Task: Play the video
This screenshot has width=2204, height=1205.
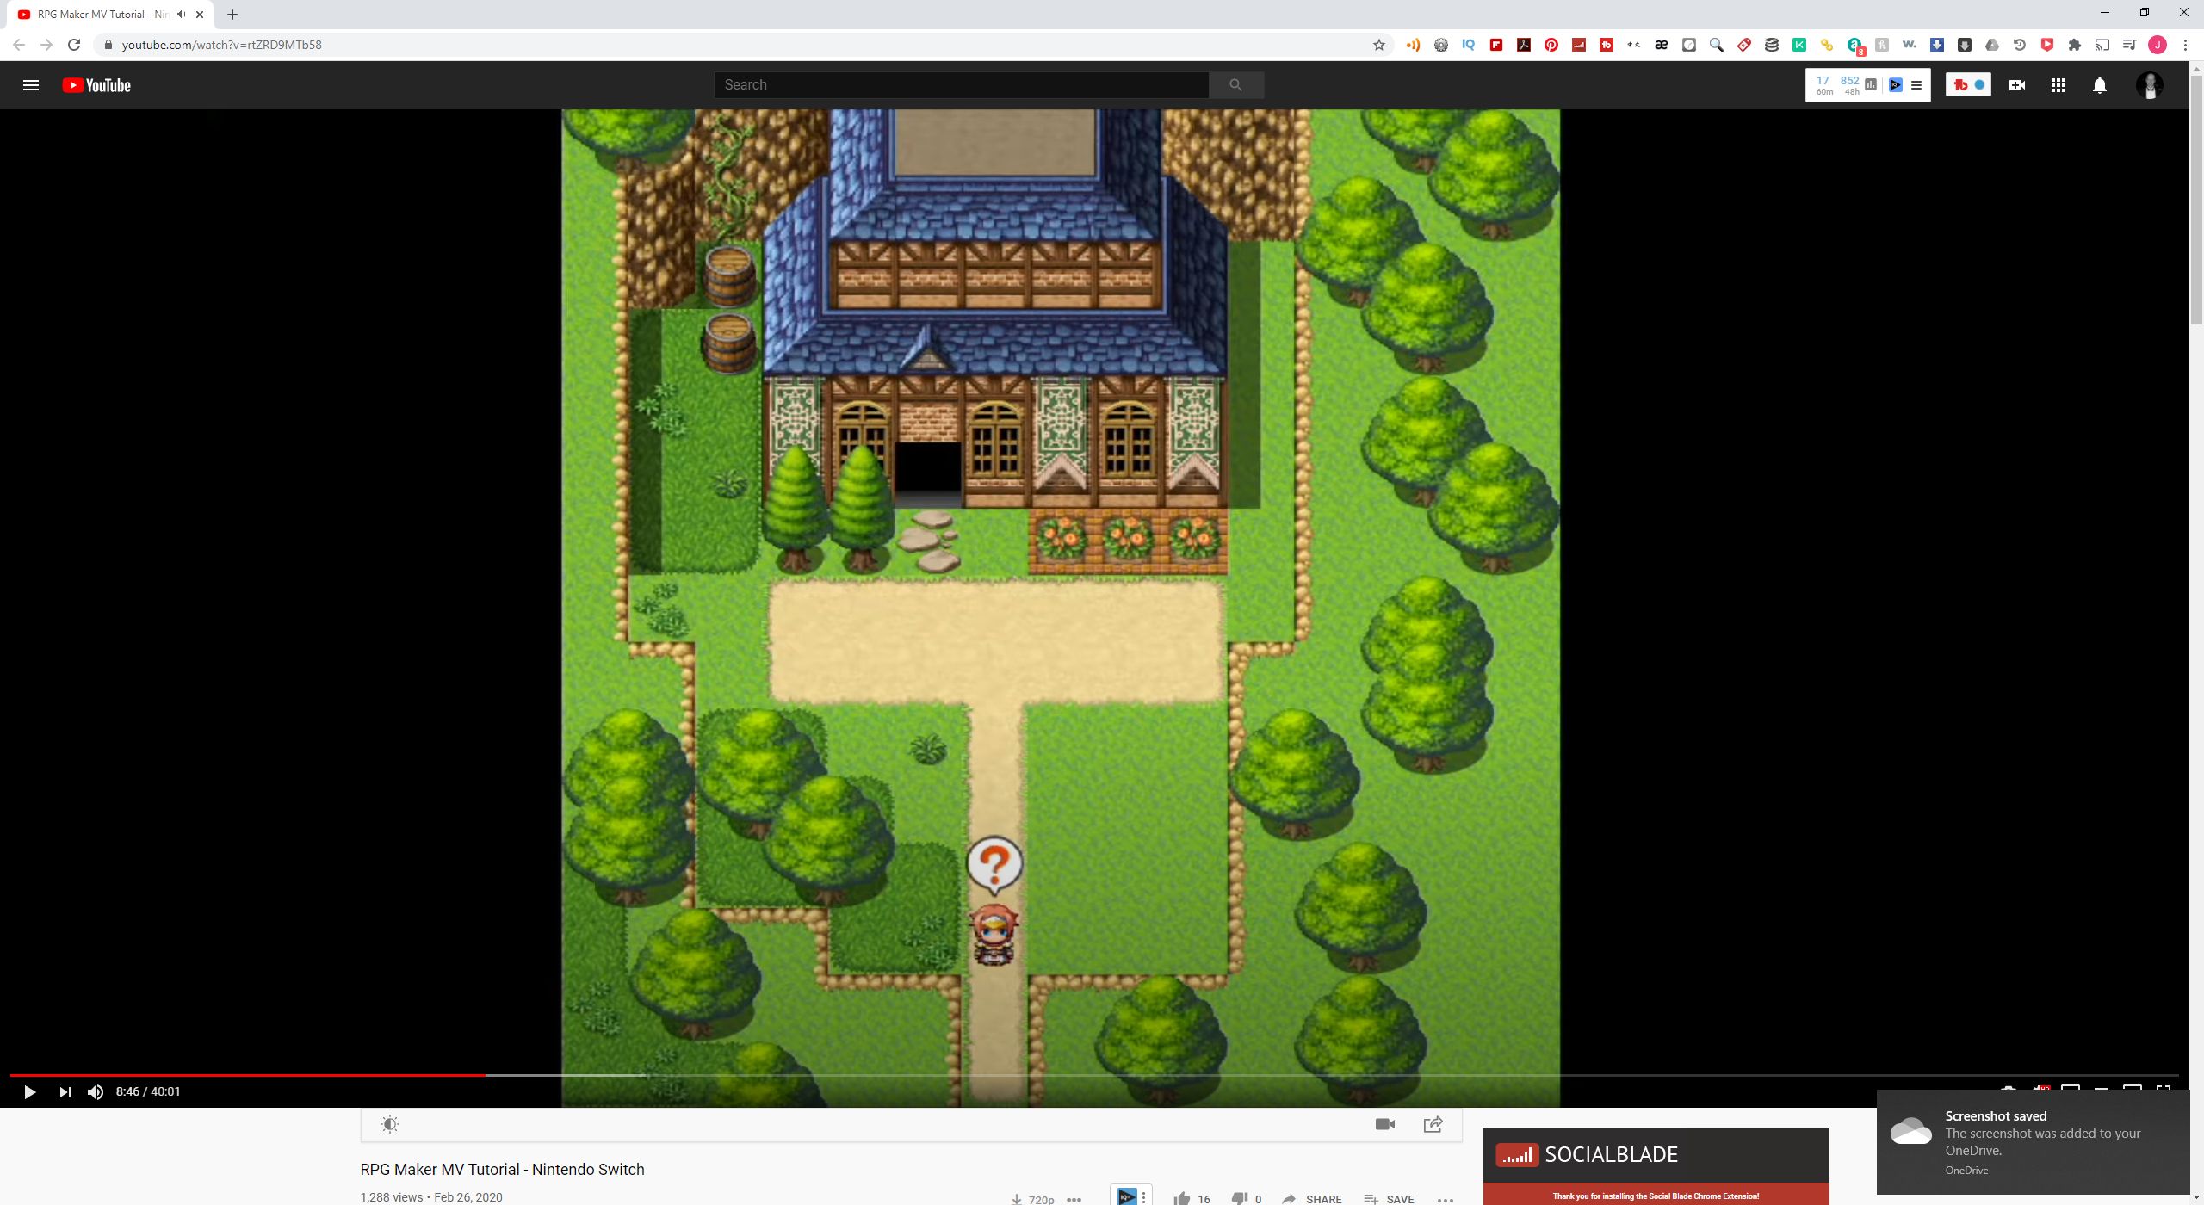Action: point(29,1092)
